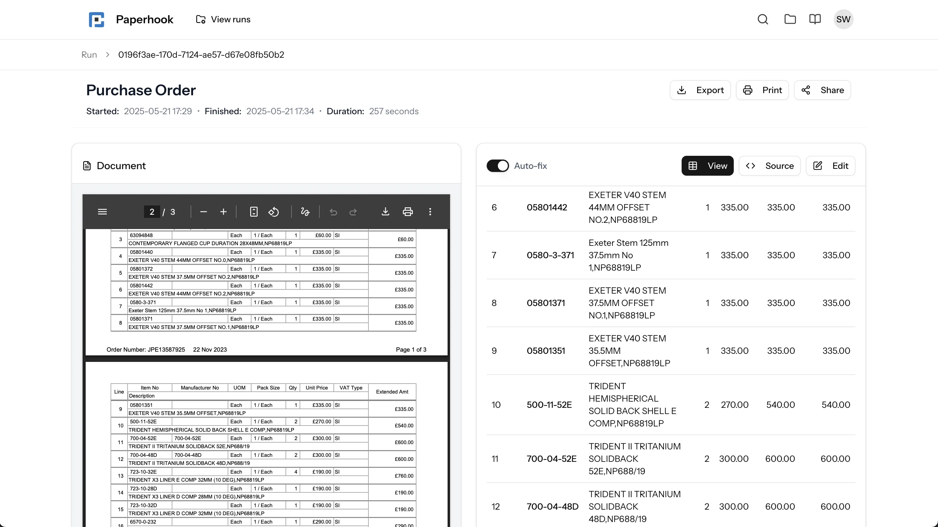Toggle the Auto-fix switch
This screenshot has height=527, width=938.
click(497, 166)
